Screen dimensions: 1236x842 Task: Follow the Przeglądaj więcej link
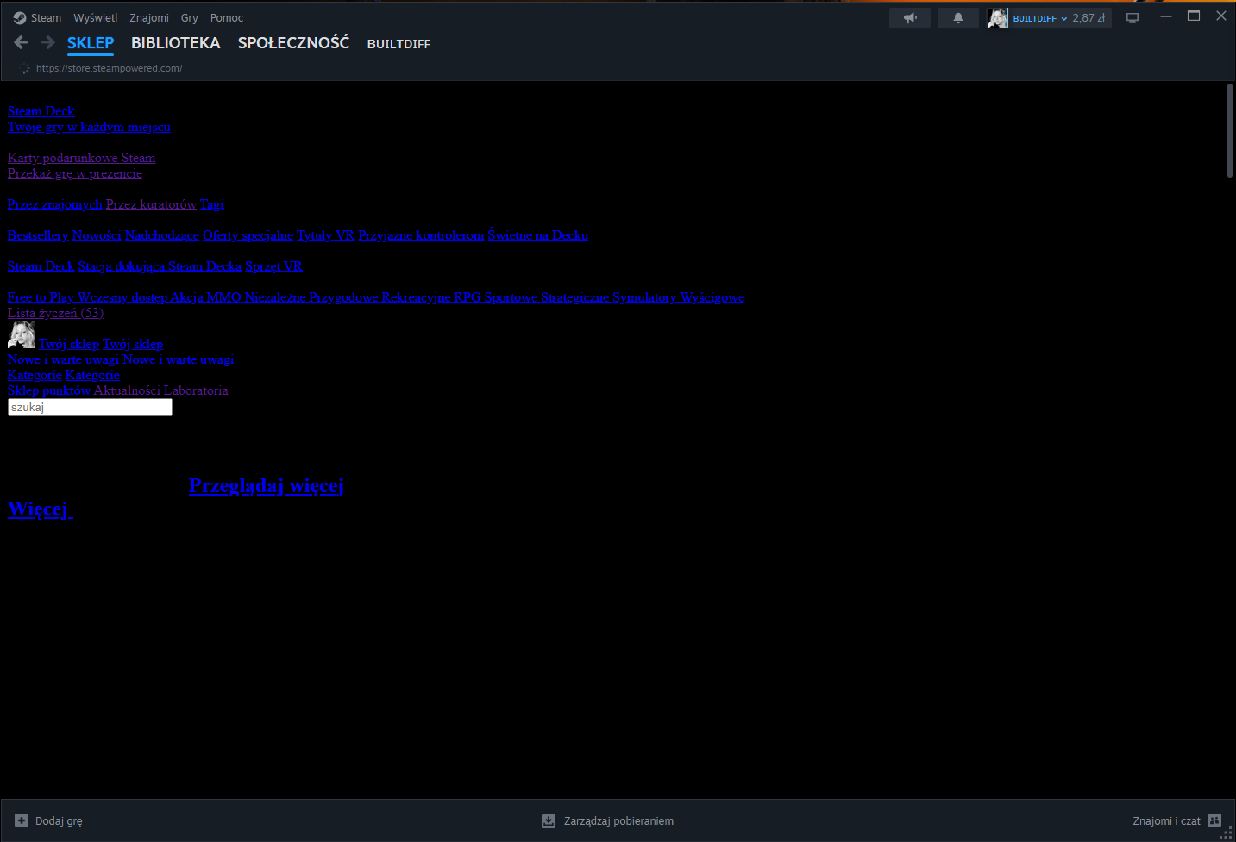[x=267, y=486]
